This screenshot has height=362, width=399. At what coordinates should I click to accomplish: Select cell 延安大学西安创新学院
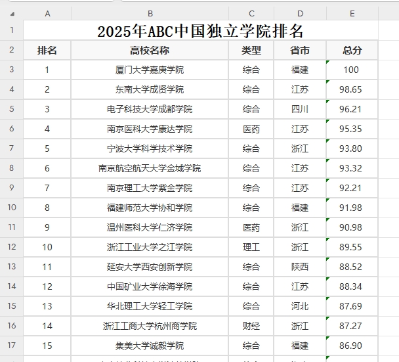pyautogui.click(x=150, y=267)
